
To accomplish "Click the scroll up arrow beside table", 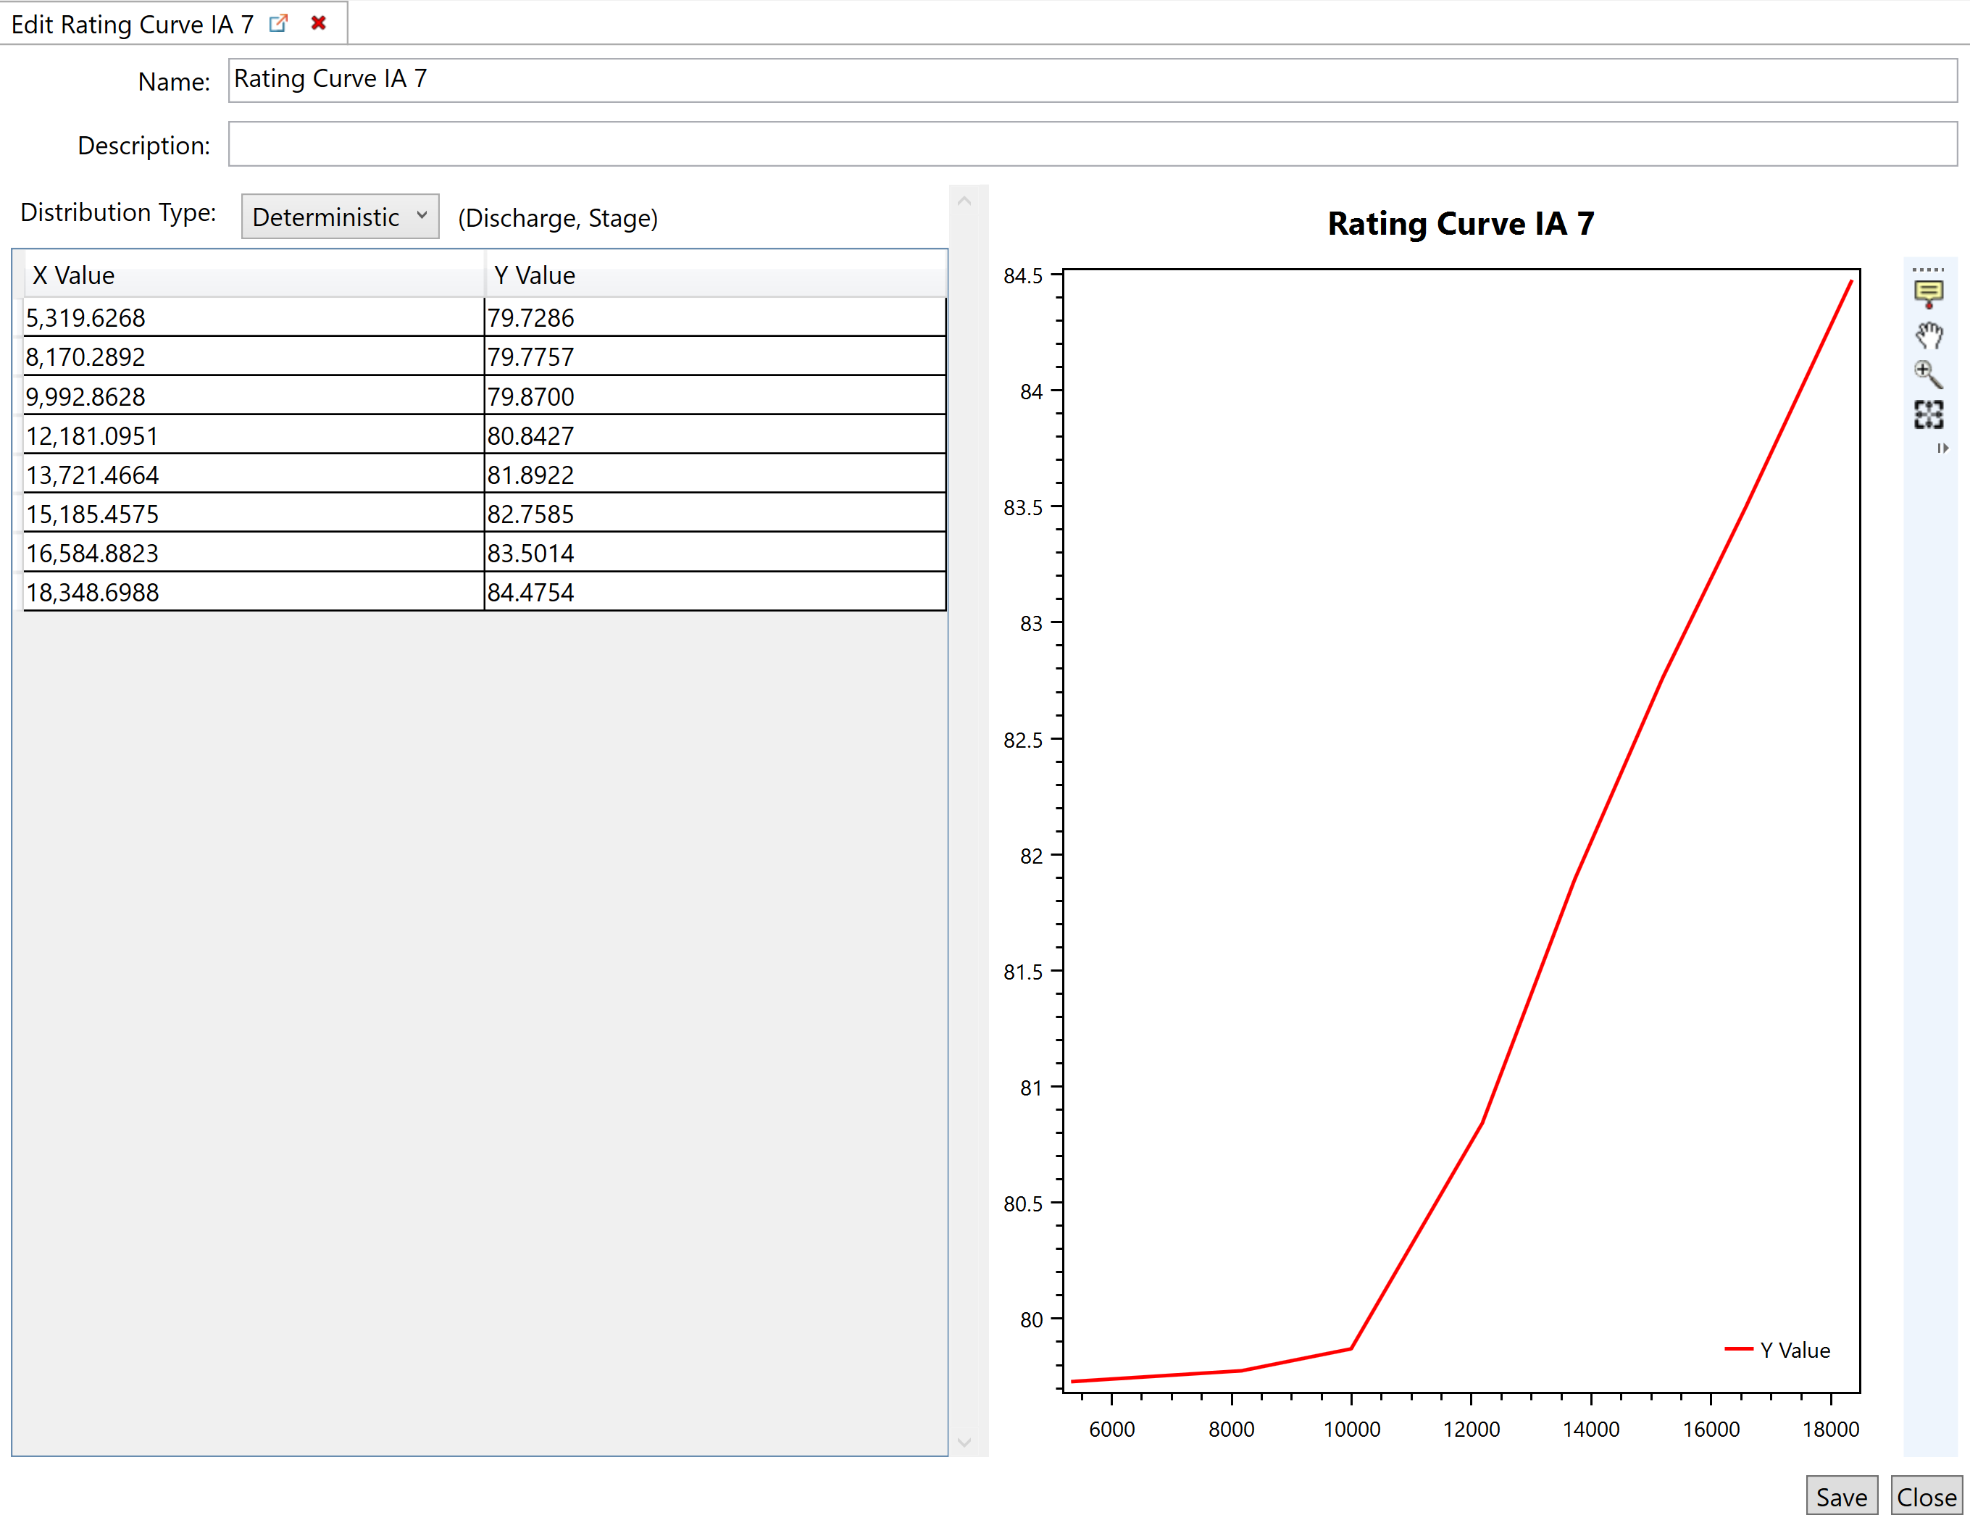I will tap(964, 201).
